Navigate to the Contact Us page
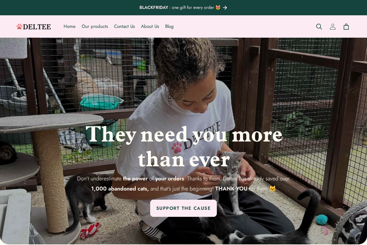Viewport: 367px width, 245px height. click(124, 26)
